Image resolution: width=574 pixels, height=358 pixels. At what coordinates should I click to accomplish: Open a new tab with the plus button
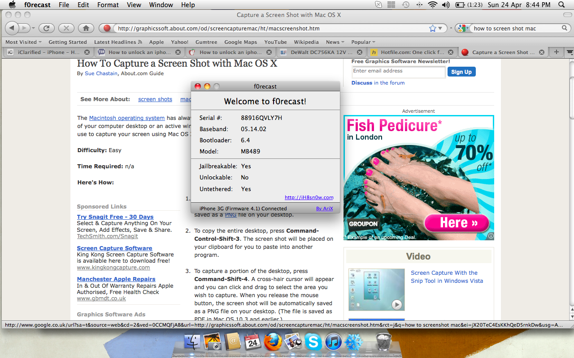point(557,52)
